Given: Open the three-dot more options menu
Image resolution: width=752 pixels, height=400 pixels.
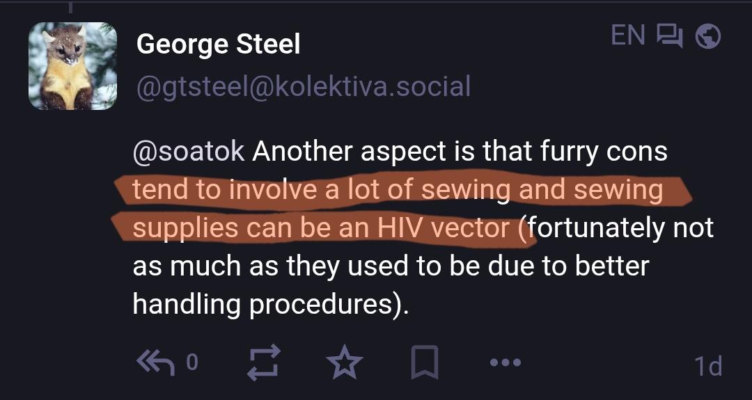Looking at the screenshot, I should pos(505,362).
